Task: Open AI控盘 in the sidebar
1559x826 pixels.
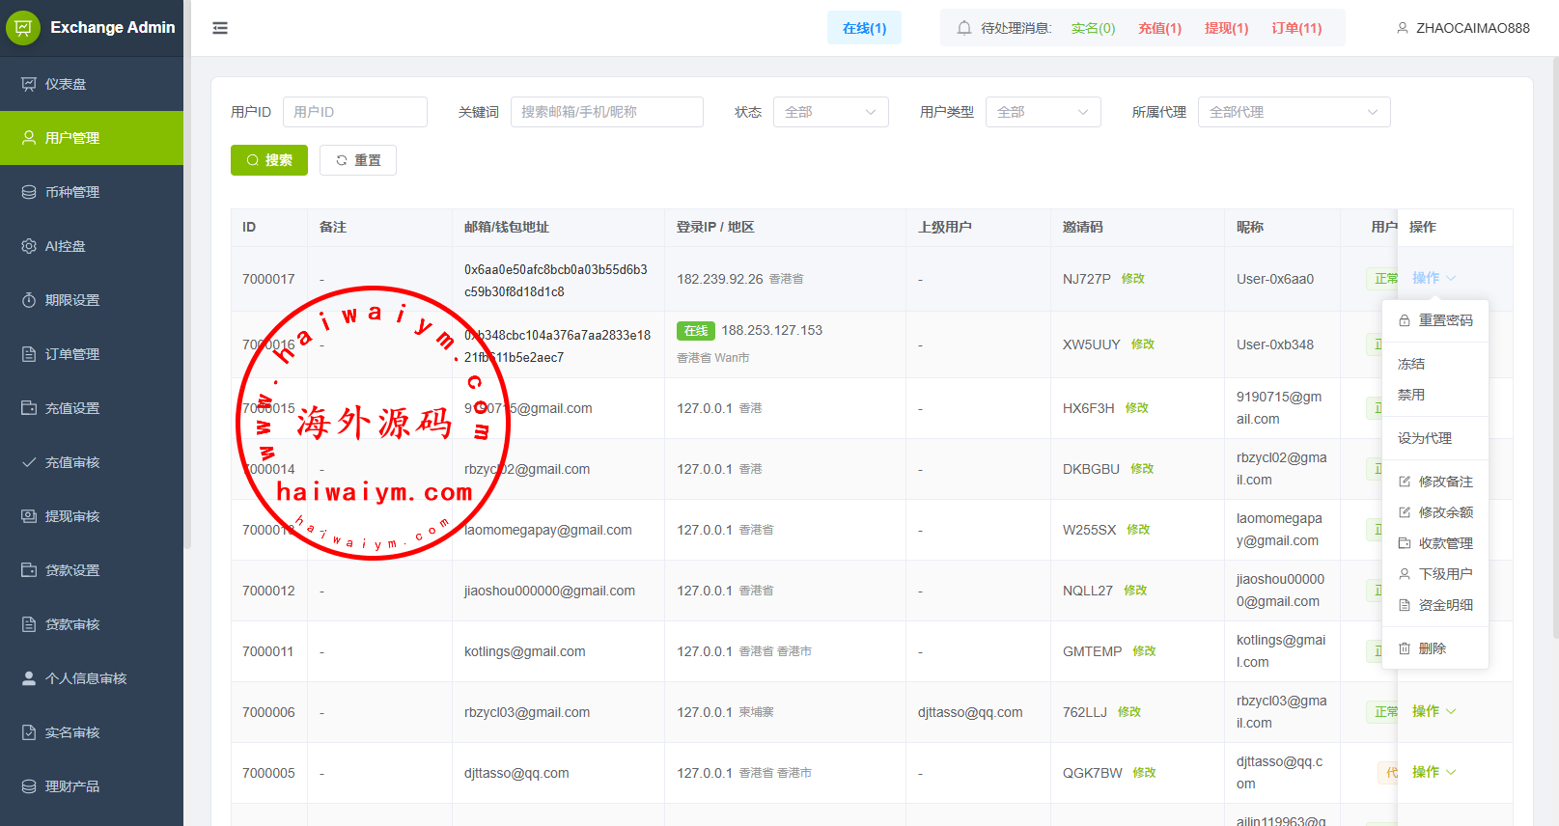Action: [x=66, y=246]
